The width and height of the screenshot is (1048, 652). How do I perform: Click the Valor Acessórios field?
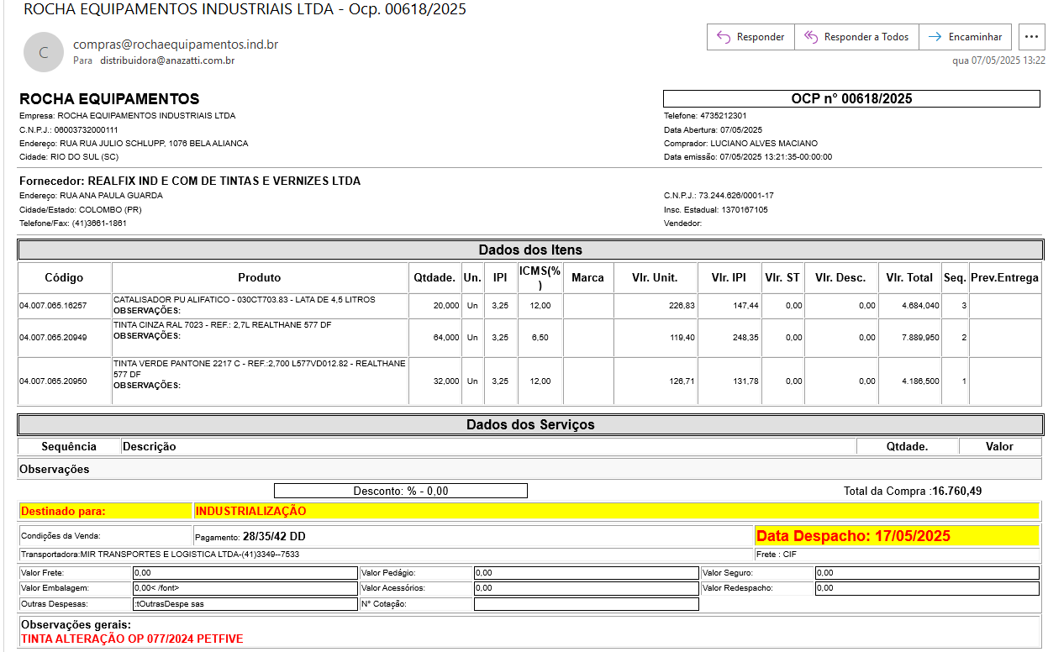586,588
